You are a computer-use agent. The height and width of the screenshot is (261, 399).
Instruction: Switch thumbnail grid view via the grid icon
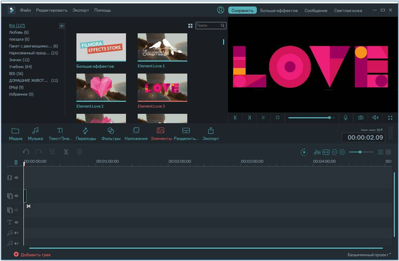(190, 26)
